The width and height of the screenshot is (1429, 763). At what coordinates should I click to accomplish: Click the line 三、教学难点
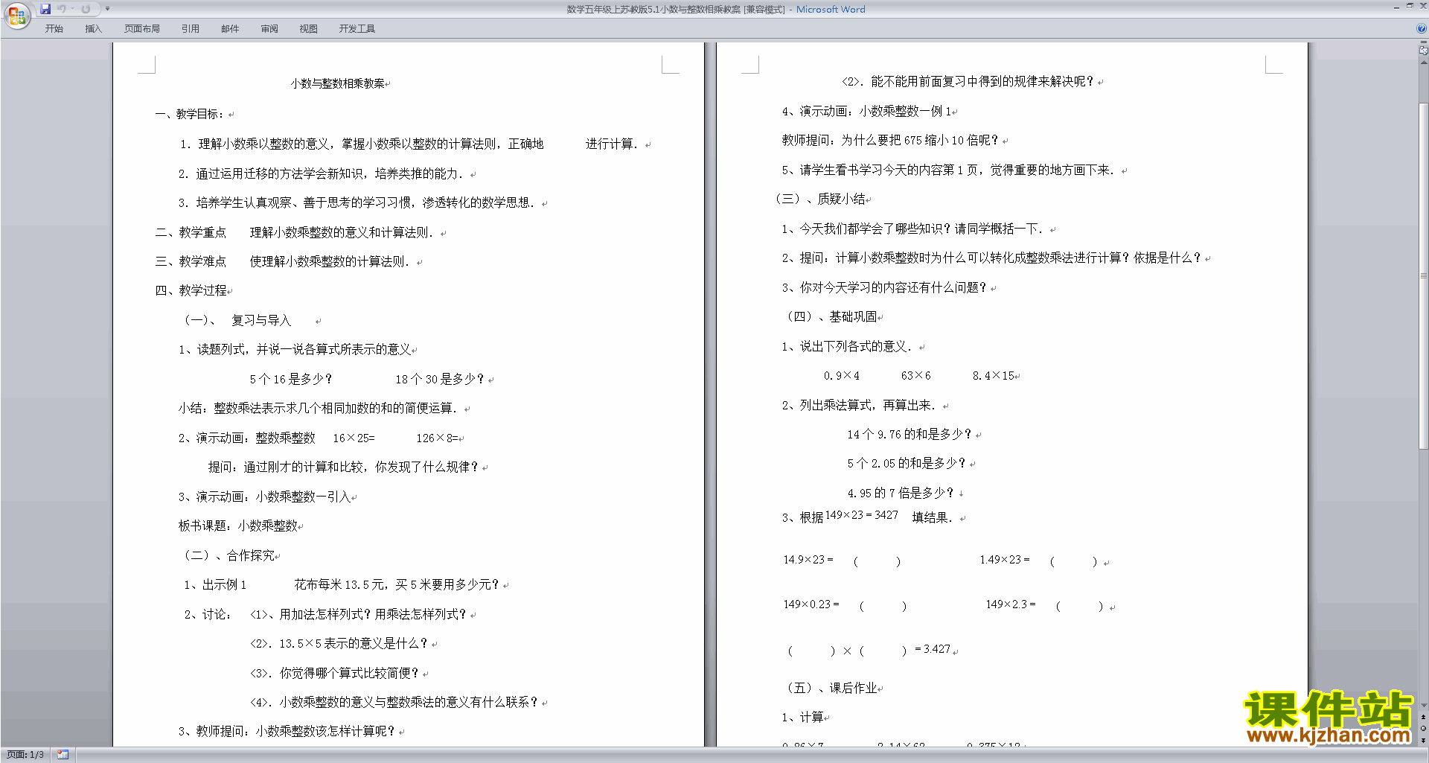283,261
